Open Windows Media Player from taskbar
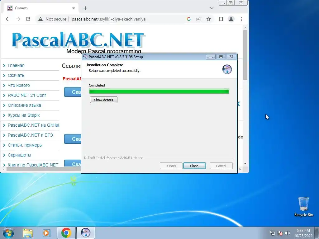Viewport: 319px width, 239px height. tap(46, 233)
